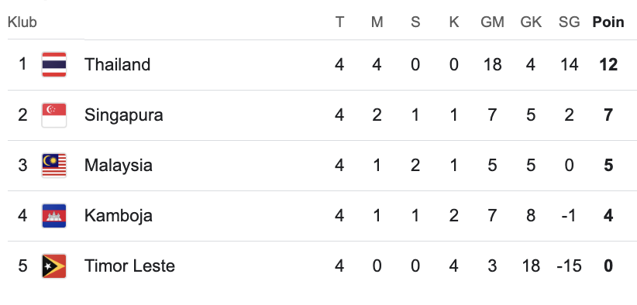Open the Singapura team link
The height and width of the screenshot is (305, 637).
124,115
